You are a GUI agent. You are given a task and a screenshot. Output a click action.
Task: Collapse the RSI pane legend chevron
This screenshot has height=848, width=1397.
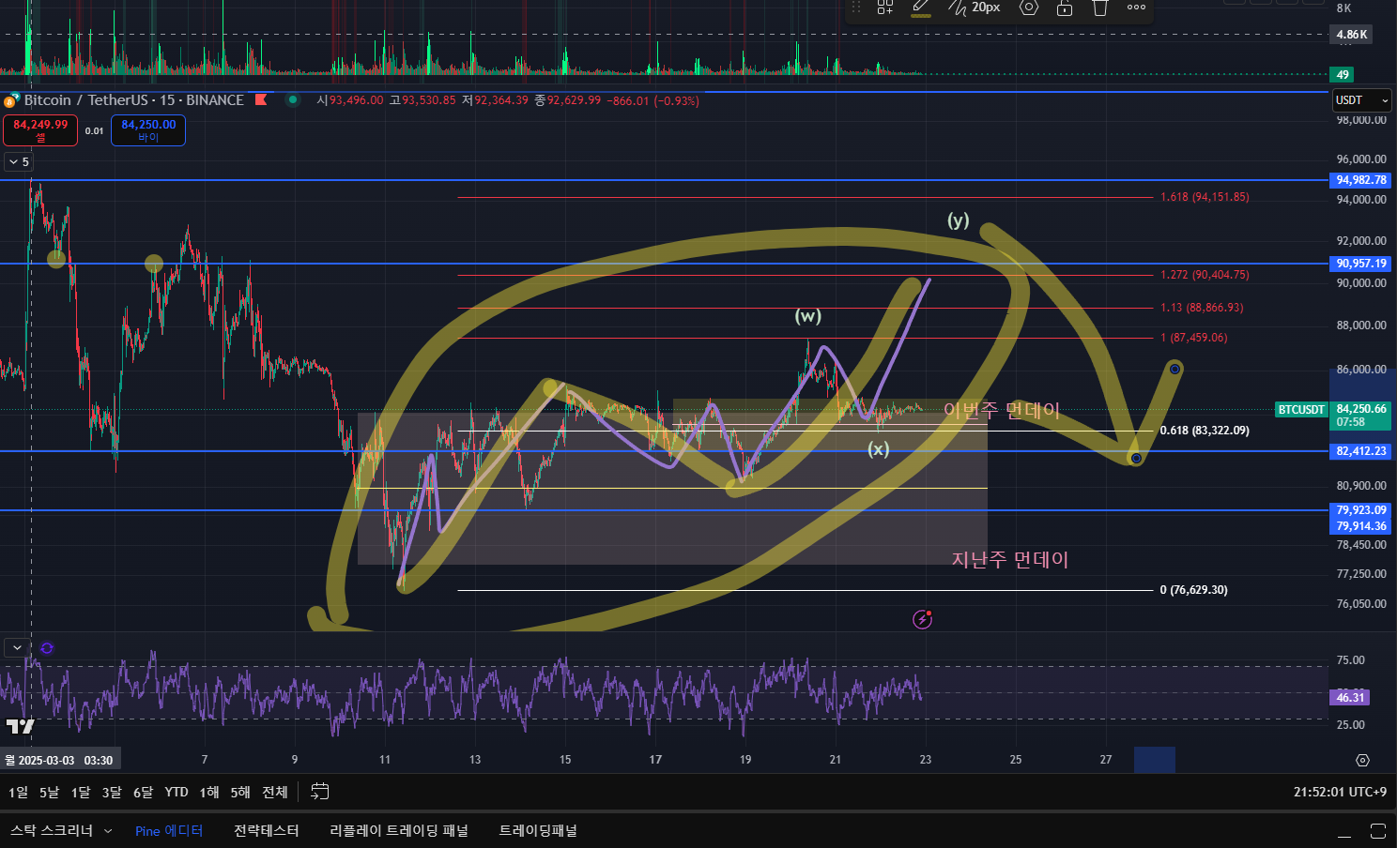[x=17, y=647]
